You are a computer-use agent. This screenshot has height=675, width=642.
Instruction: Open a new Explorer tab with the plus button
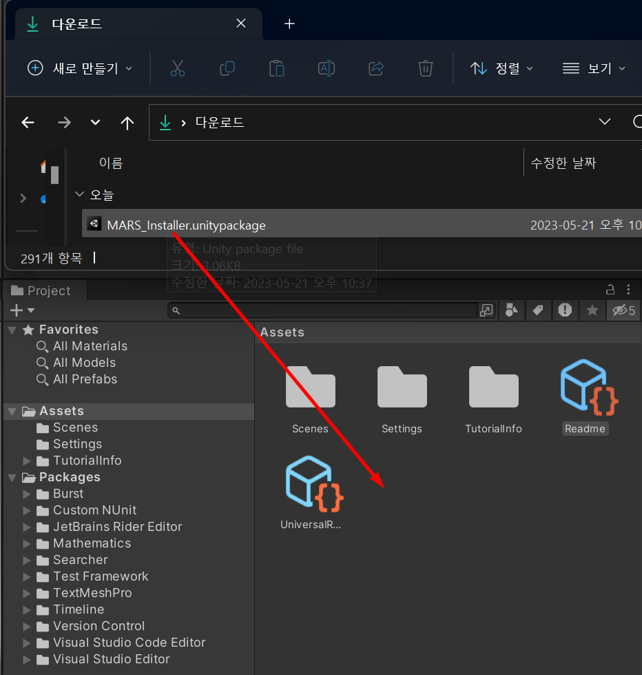point(289,23)
